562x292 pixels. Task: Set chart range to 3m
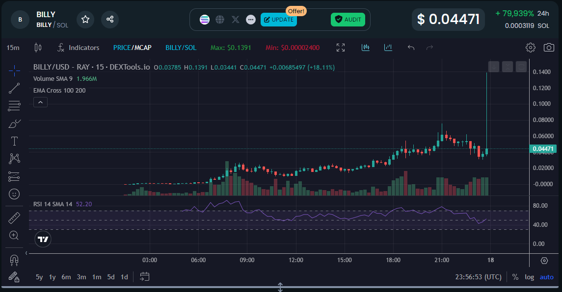tap(81, 277)
